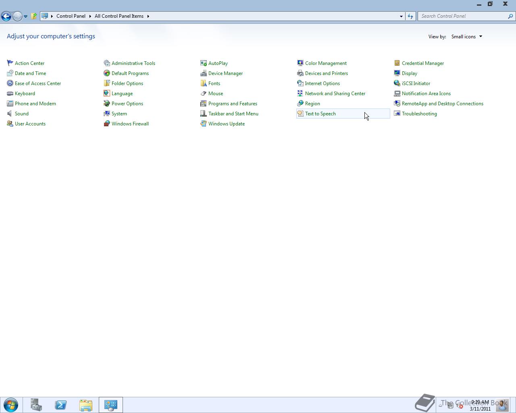Viewport: 516px width, 413px height.
Task: Click the Administrative Tools gear icon
Action: (107, 63)
